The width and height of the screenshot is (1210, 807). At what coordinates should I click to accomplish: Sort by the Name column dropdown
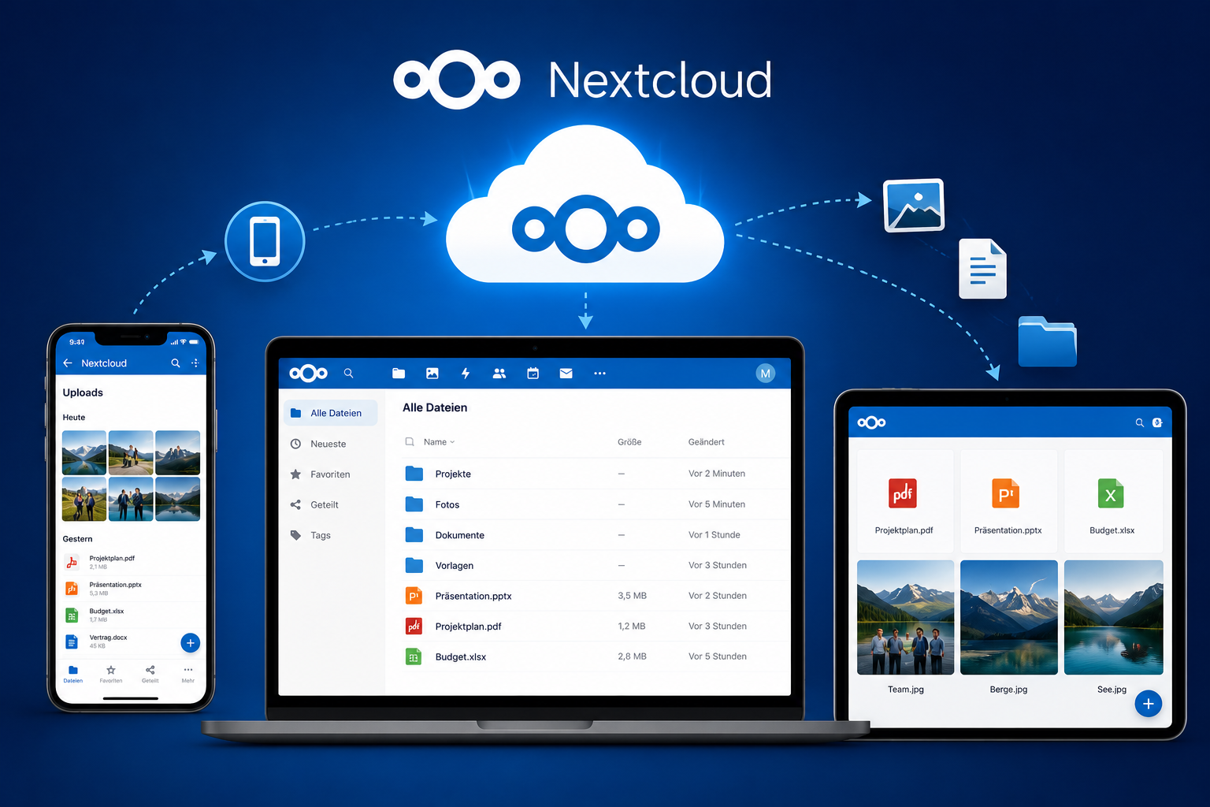point(440,442)
